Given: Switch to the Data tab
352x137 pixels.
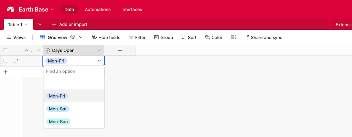Looking at the screenshot, I should [x=69, y=10].
